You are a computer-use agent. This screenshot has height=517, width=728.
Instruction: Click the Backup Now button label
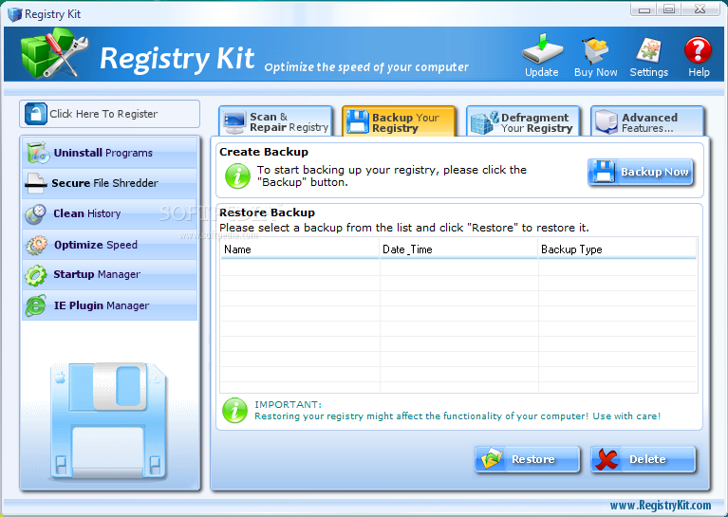click(x=655, y=172)
